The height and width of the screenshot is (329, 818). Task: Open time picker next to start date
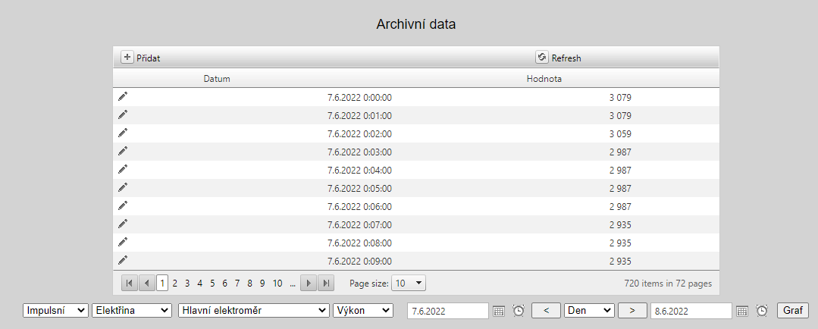[519, 311]
